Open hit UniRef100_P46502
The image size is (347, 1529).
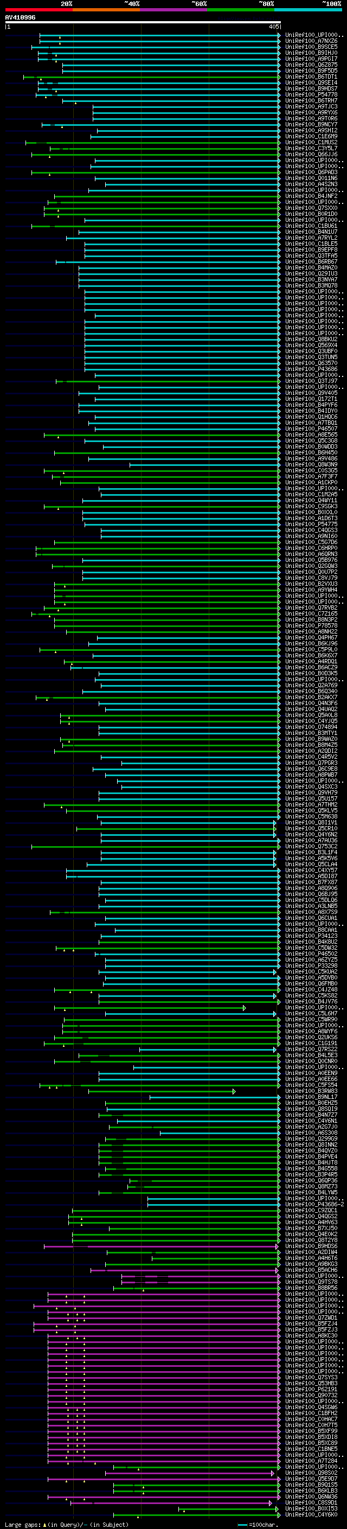point(311,953)
